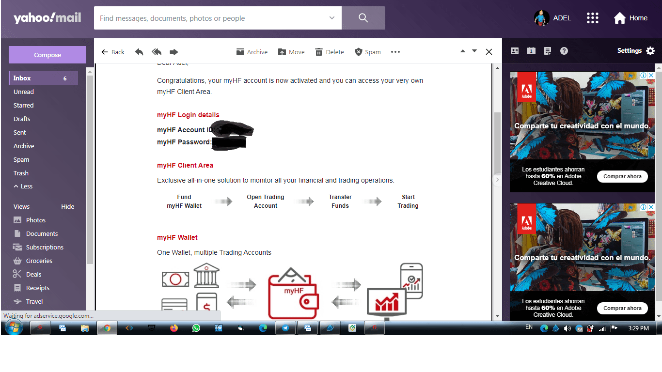Collapse folders with the Less chevron

[x=23, y=186]
